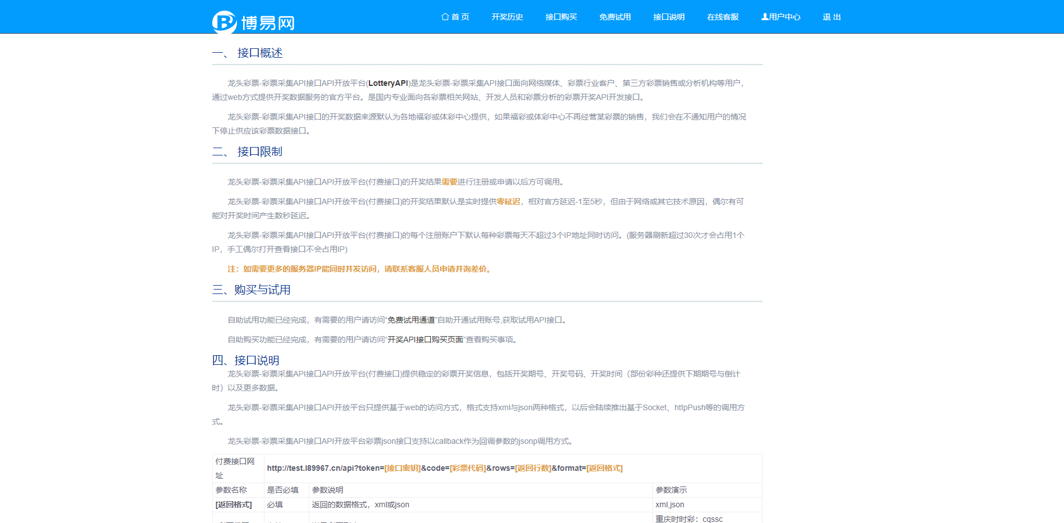The image size is (1064, 523).
Task: Open 在线客服 support link
Action: (x=723, y=17)
